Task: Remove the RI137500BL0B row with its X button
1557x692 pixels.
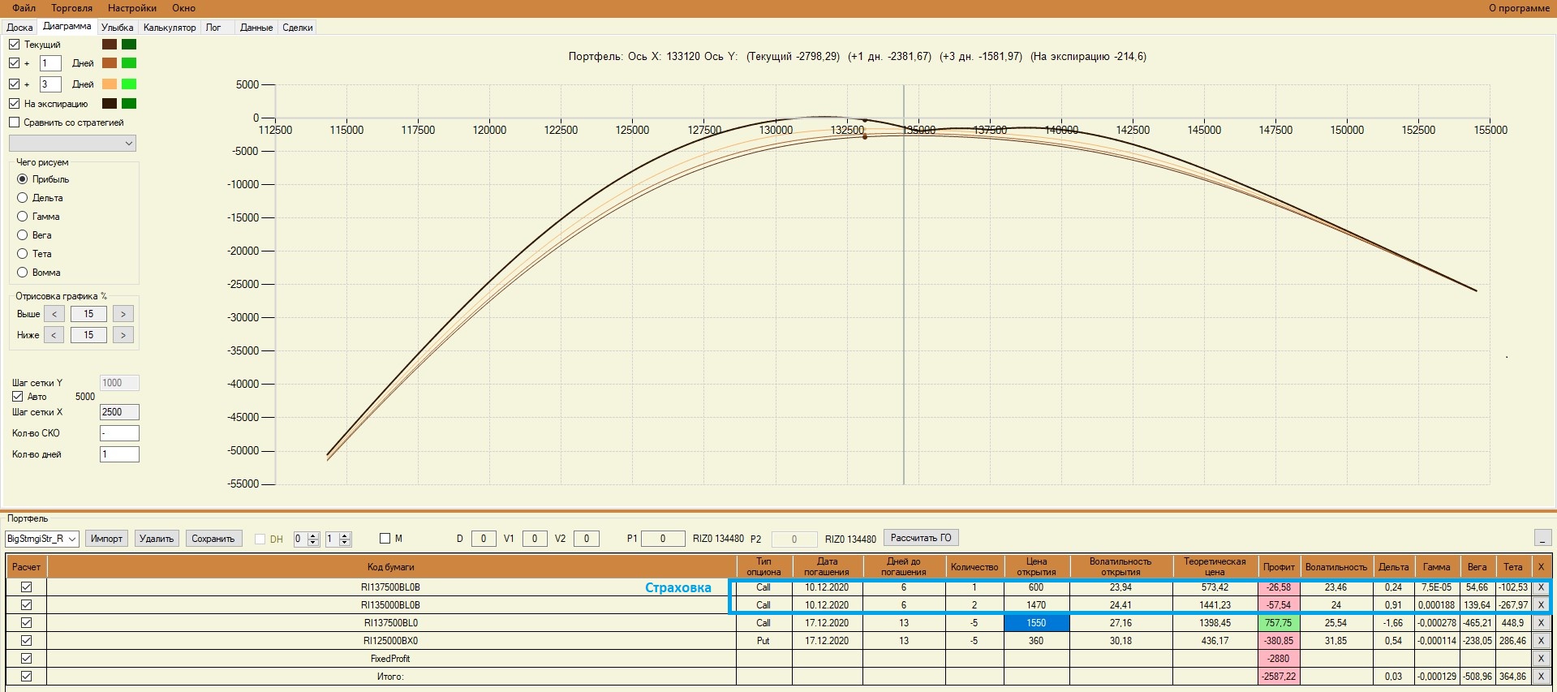Action: click(1541, 587)
